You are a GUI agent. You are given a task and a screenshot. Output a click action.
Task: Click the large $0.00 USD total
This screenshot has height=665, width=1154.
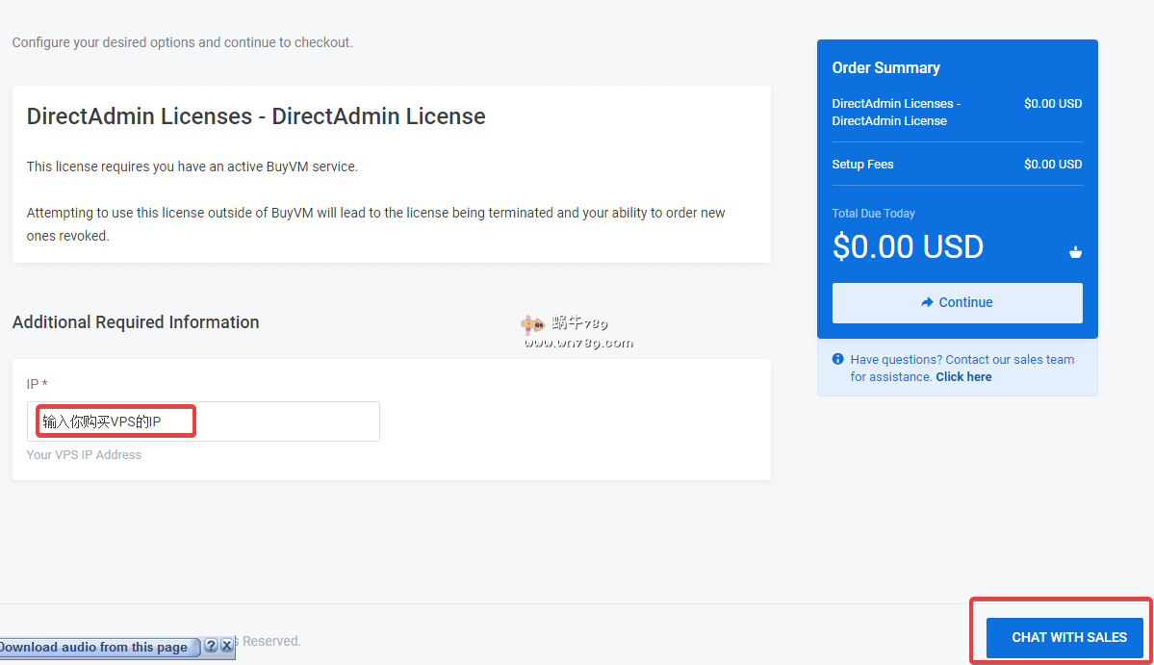(907, 247)
